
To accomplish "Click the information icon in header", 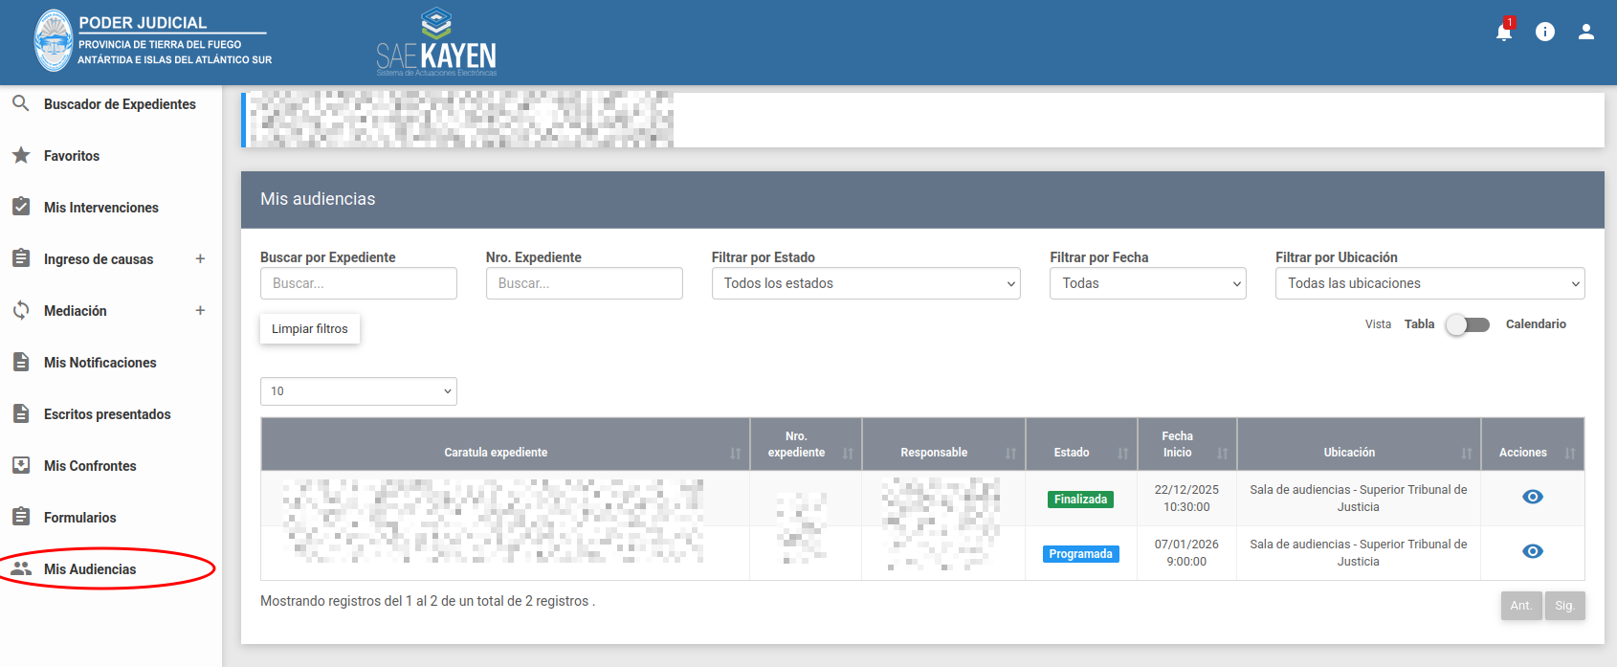I will click(1544, 32).
